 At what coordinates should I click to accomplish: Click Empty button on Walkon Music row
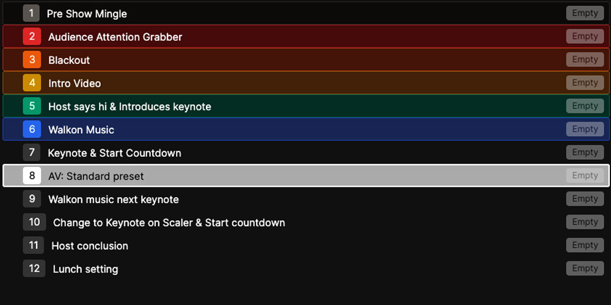585,129
